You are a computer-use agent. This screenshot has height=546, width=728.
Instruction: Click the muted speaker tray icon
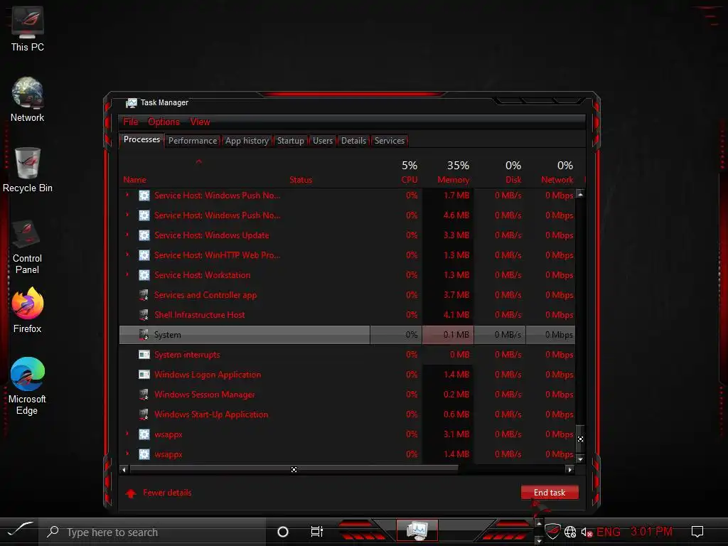click(x=587, y=532)
